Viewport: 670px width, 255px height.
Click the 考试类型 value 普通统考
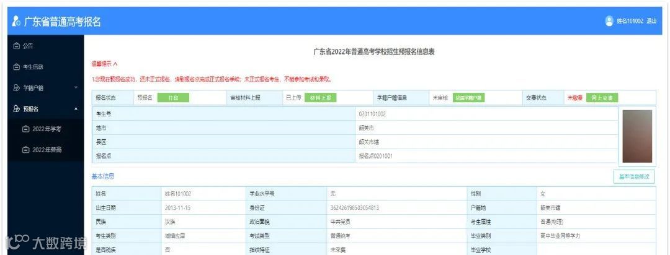click(341, 236)
